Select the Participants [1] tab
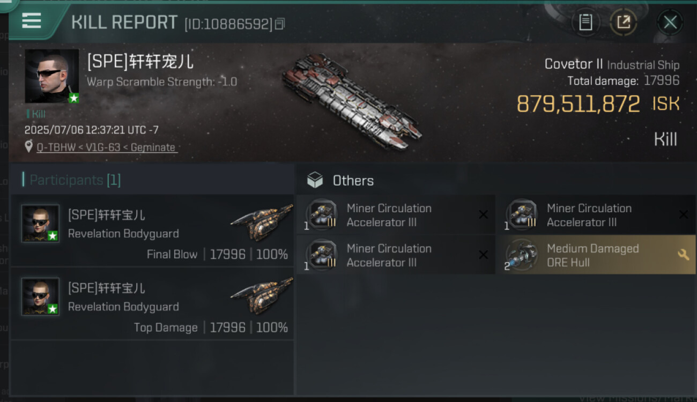Image resolution: width=697 pixels, height=402 pixels. click(75, 180)
